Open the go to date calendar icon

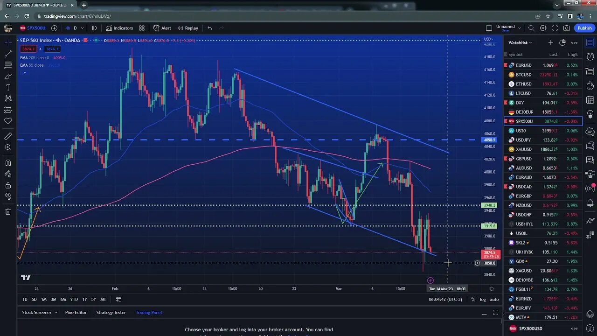tap(118, 299)
